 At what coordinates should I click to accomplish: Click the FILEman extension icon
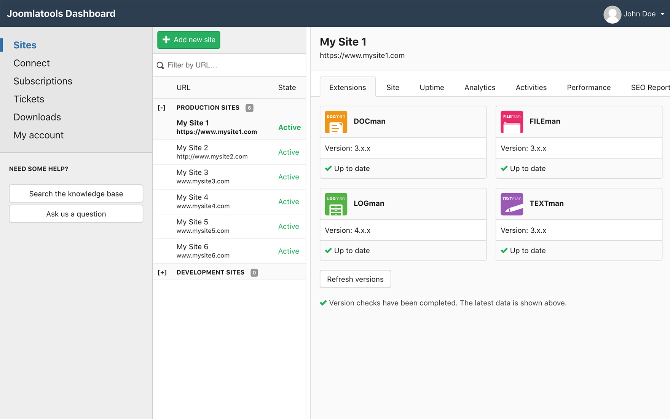512,122
